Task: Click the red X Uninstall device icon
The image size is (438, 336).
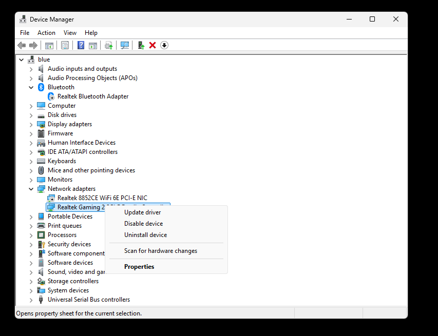Action: pyautogui.click(x=153, y=45)
